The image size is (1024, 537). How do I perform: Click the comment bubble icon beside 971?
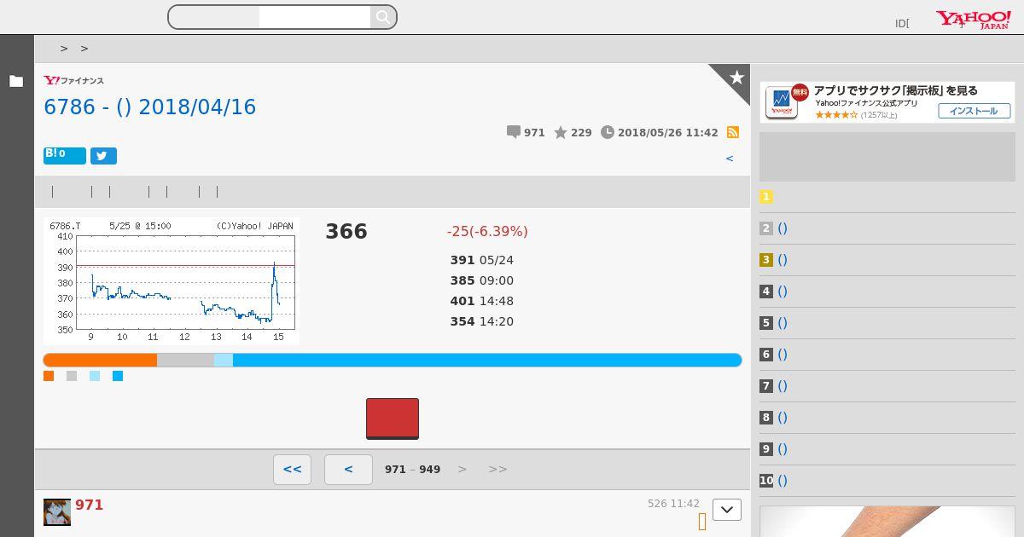click(x=513, y=132)
